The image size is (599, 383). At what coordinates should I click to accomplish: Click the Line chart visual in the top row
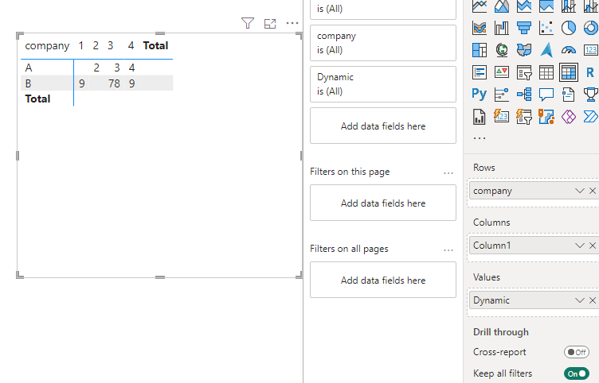(x=480, y=6)
